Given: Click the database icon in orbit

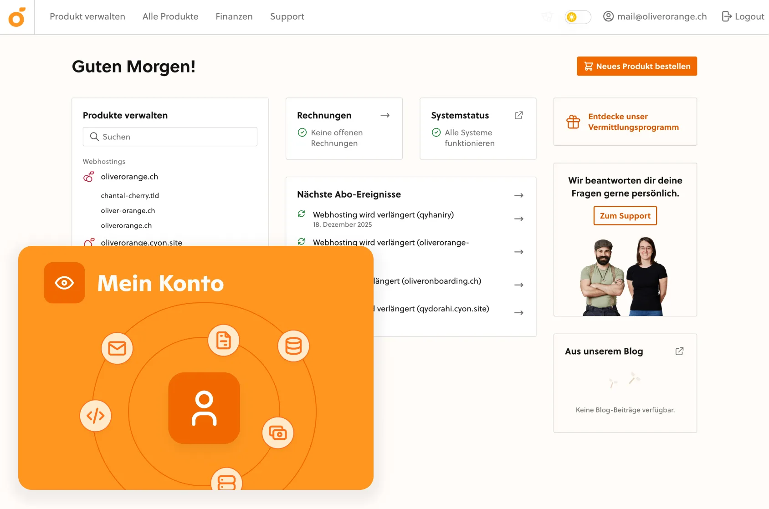Looking at the screenshot, I should coord(293,346).
